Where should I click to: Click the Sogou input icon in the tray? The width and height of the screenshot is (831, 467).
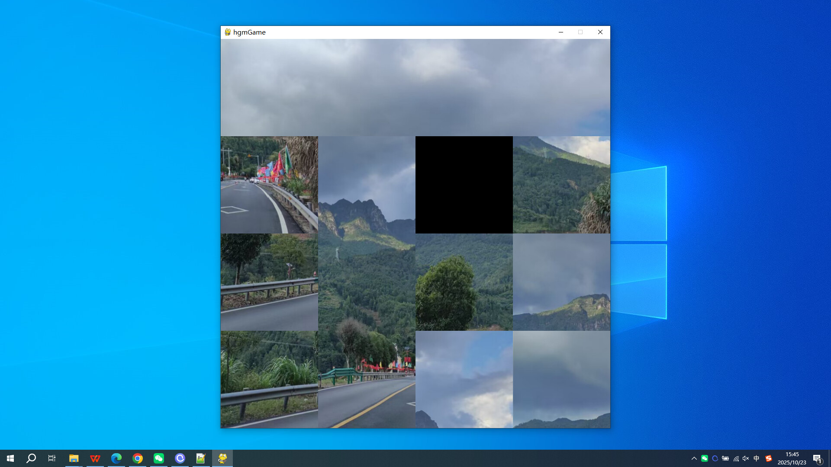[x=769, y=458]
